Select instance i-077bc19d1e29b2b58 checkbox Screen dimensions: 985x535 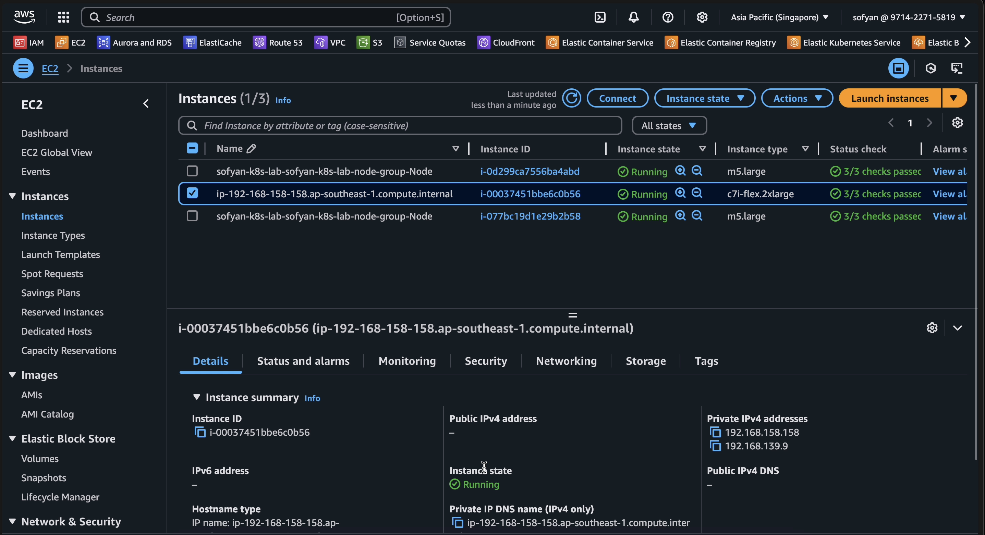coord(192,216)
